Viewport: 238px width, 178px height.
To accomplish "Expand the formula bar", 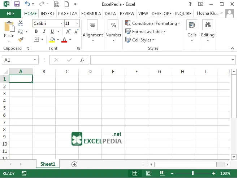I will [x=233, y=60].
